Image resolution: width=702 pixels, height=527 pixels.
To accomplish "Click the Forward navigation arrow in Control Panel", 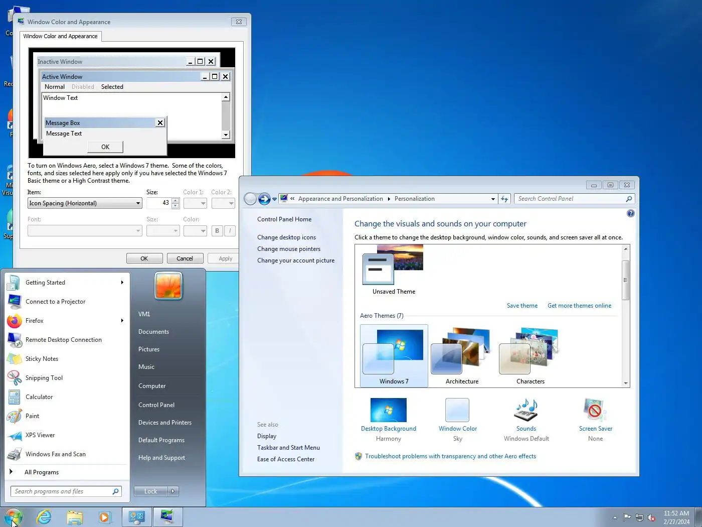I will (x=264, y=199).
